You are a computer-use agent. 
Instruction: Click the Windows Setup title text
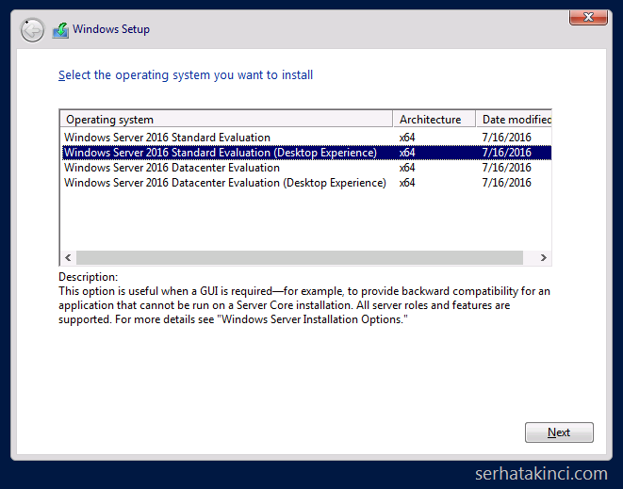[x=111, y=30]
